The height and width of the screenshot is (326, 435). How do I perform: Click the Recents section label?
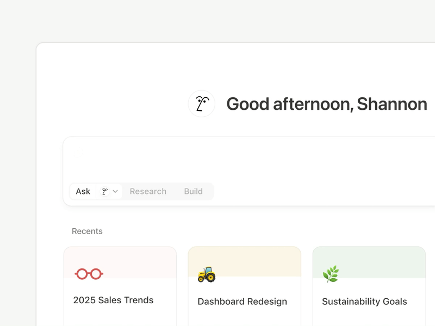(87, 231)
